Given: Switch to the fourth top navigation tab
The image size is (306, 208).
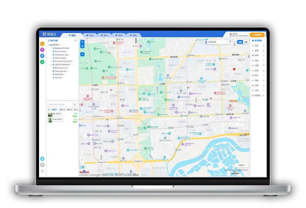Looking at the screenshot, I should pos(119,35).
